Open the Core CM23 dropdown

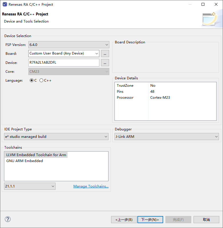[x=69, y=72]
